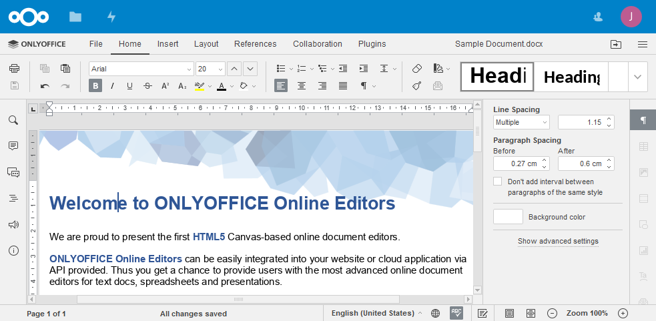Switch to the References tab

pos(255,44)
